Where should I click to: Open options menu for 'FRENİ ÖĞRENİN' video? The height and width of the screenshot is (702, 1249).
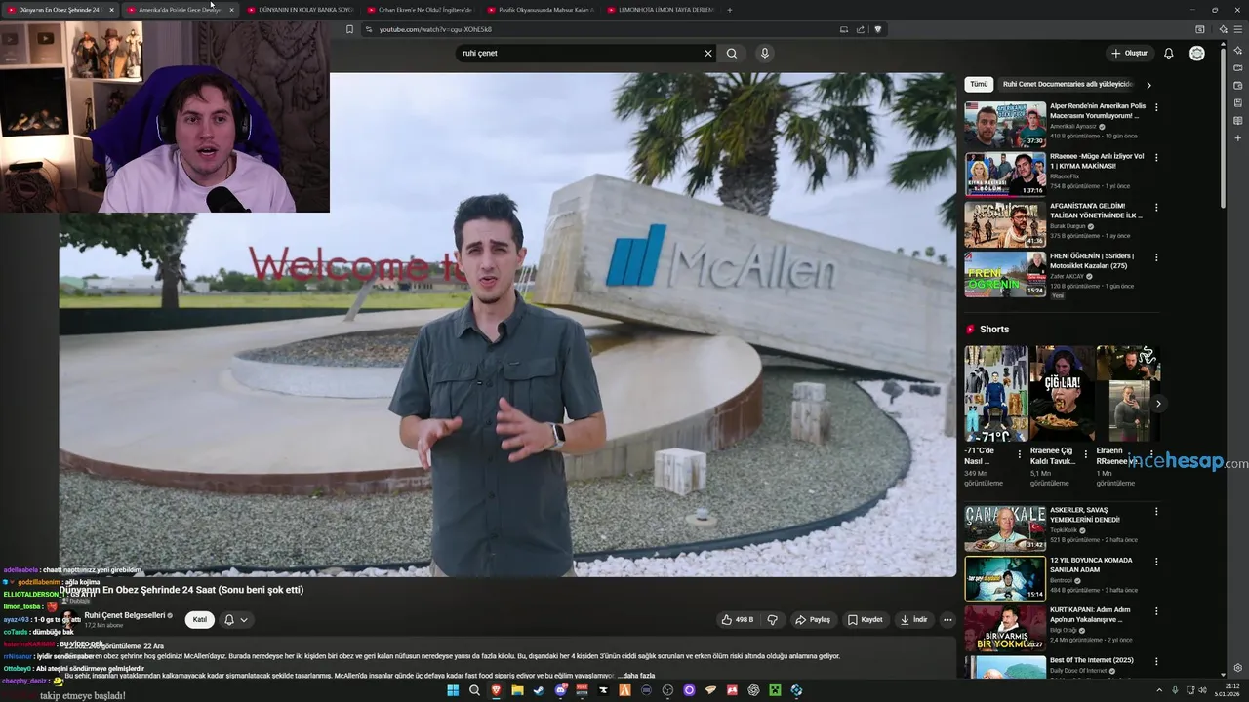(1156, 257)
